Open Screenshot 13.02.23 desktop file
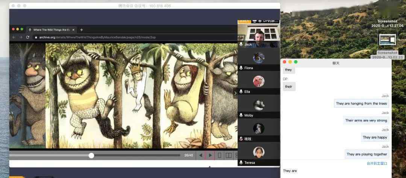The height and width of the screenshot is (178, 406). (x=387, y=39)
